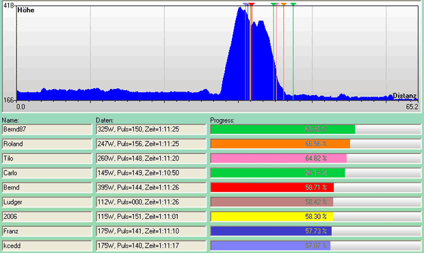
Task: Select Bernd's data field showing 395W
Action: coord(151,187)
